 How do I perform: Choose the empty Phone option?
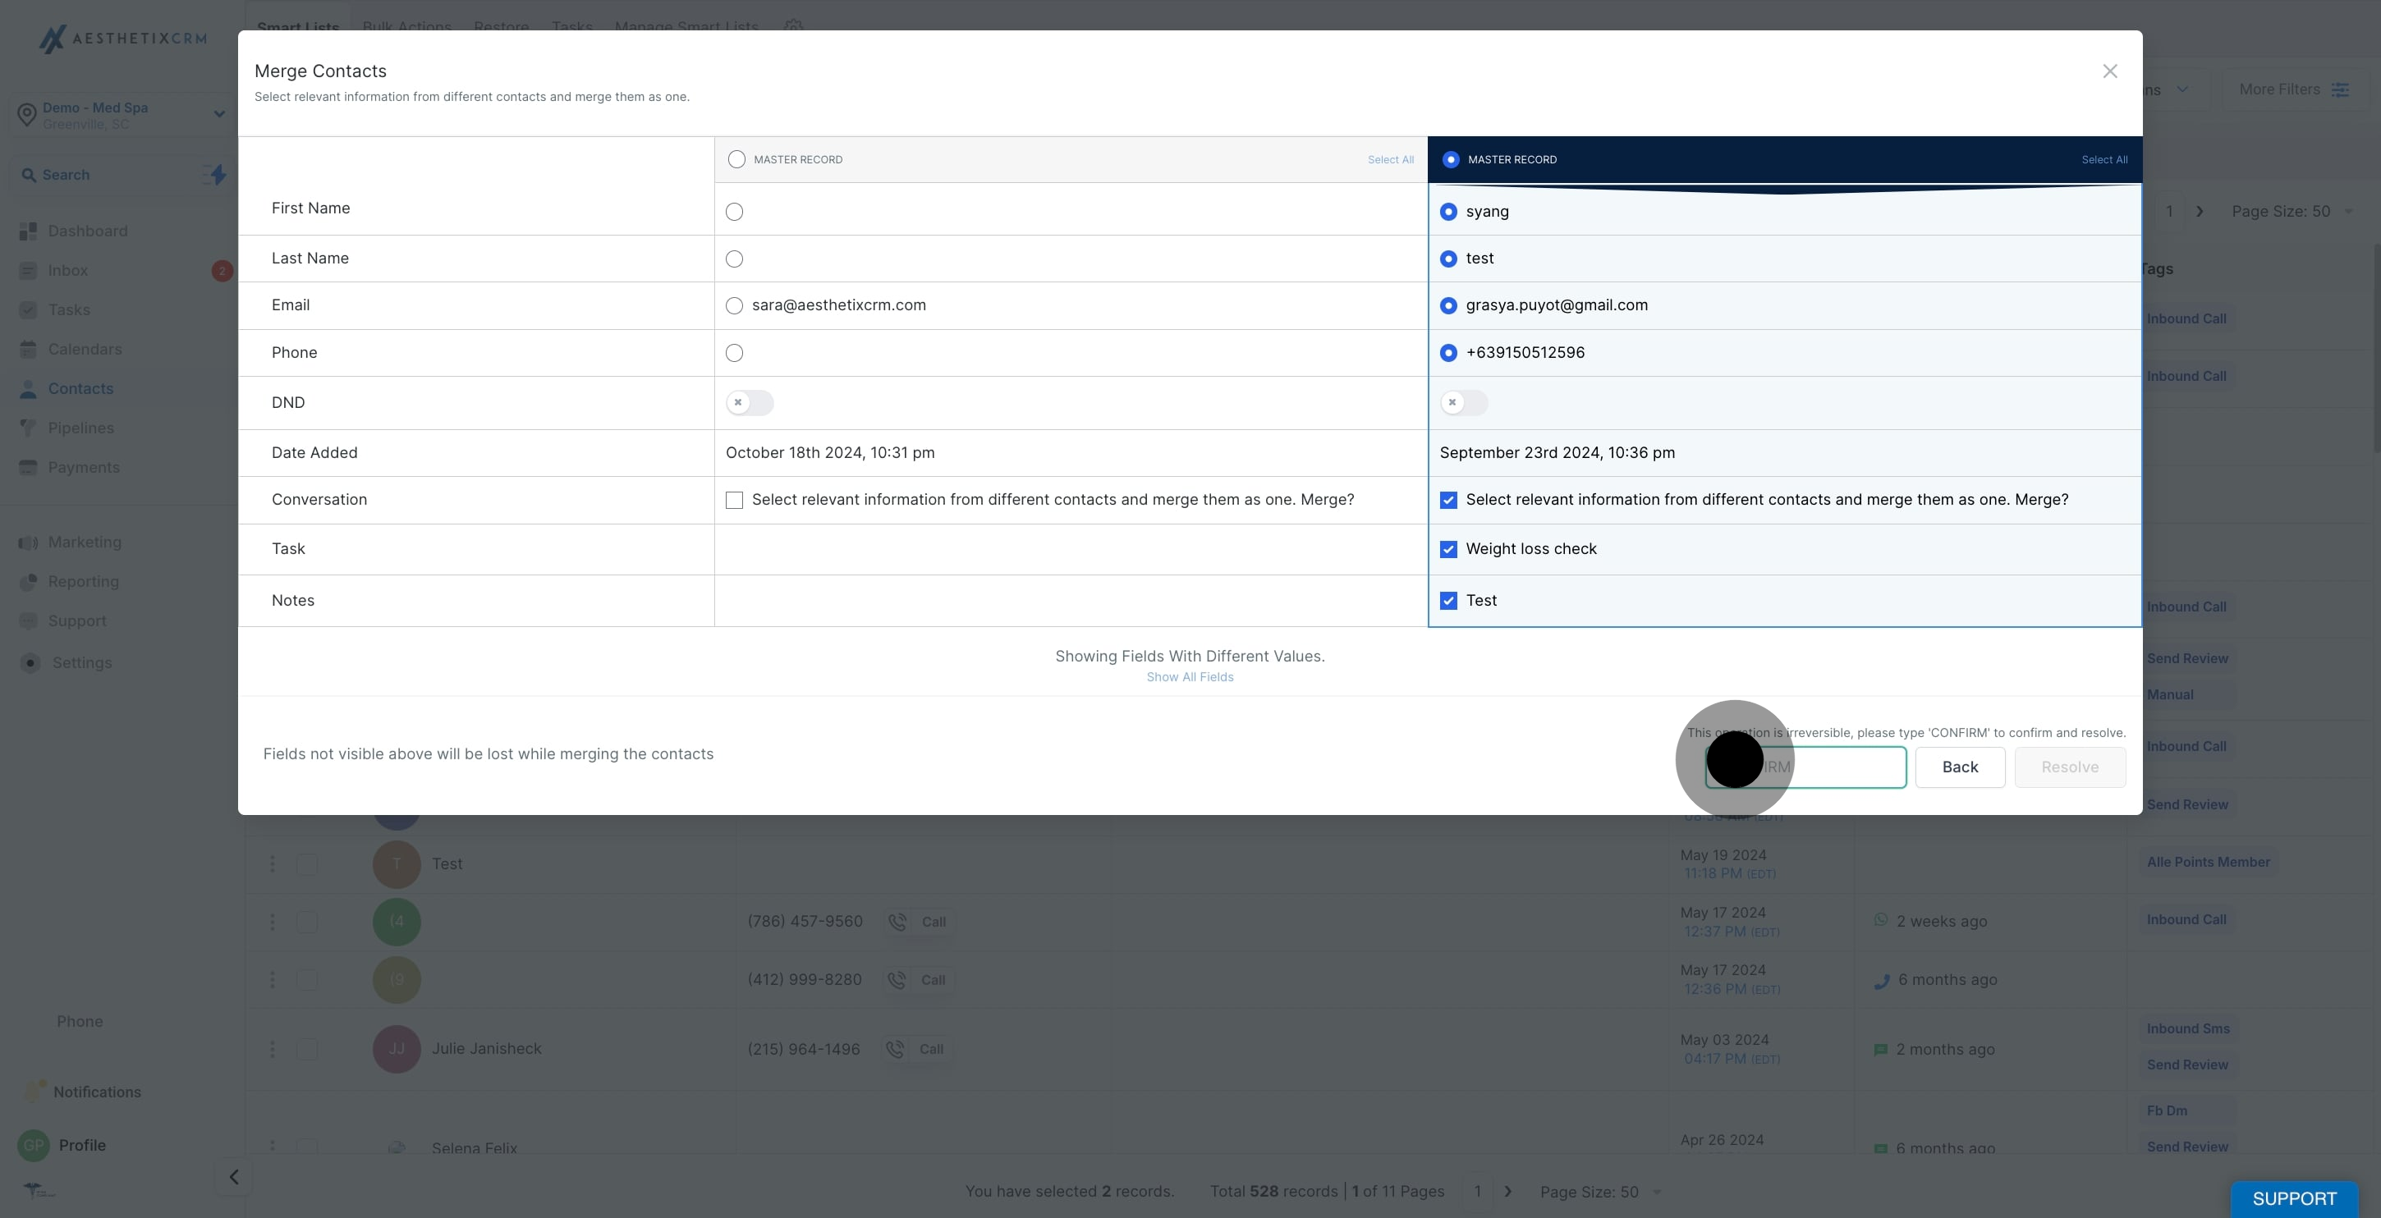click(x=734, y=353)
